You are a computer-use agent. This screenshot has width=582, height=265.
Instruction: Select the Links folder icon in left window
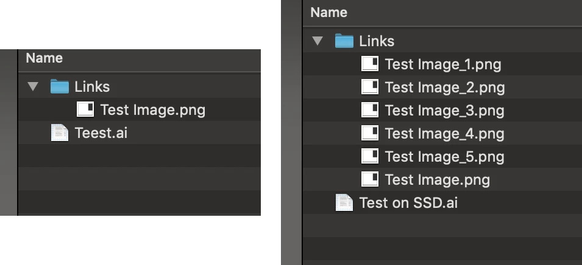click(59, 86)
